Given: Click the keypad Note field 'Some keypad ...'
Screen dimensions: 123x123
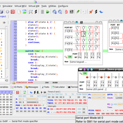Looking at the screenshot, I should coord(85,62).
